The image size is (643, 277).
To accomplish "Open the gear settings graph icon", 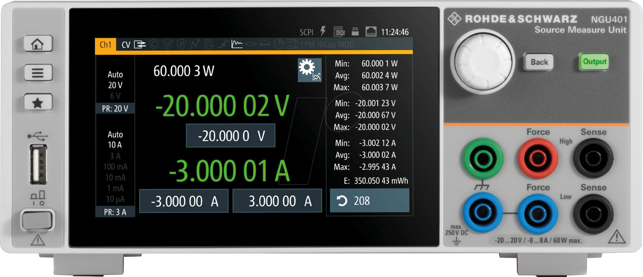I will pos(310,70).
